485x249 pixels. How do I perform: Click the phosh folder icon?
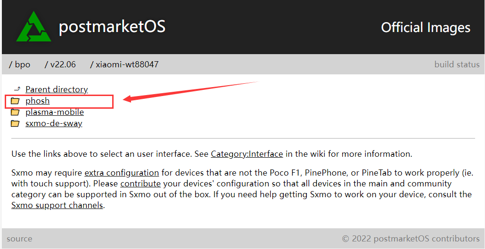[x=15, y=101]
